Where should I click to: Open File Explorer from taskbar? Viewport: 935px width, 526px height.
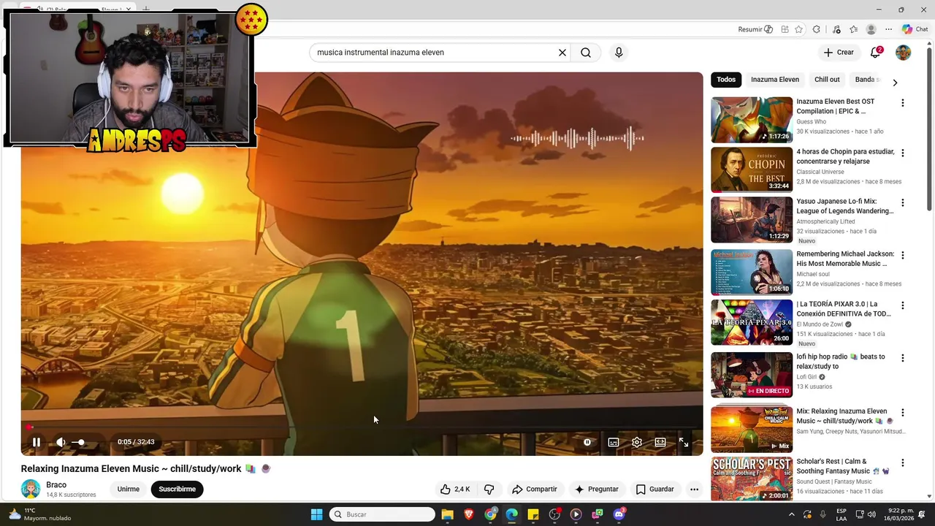click(447, 514)
